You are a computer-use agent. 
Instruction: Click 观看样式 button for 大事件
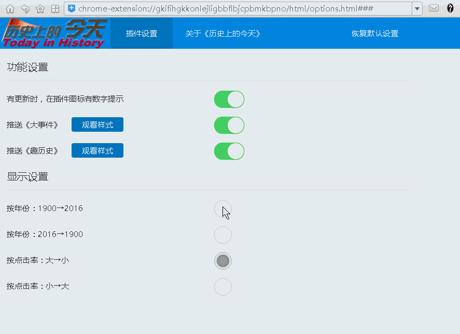pyautogui.click(x=97, y=124)
